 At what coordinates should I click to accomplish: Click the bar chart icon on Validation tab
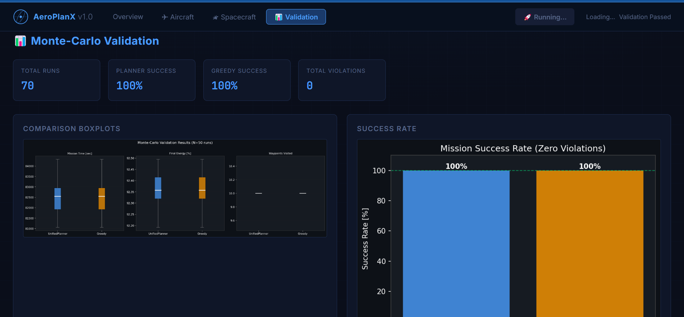click(x=279, y=17)
